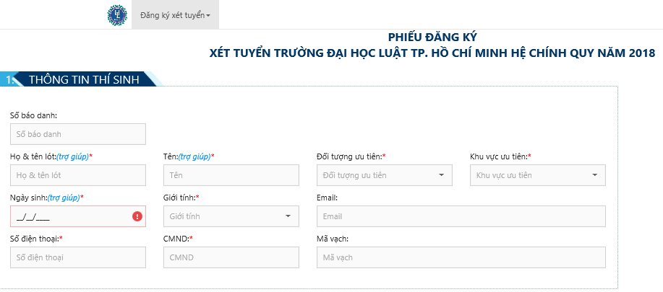
Task: Click the Số báo danh label
Action: pos(33,115)
